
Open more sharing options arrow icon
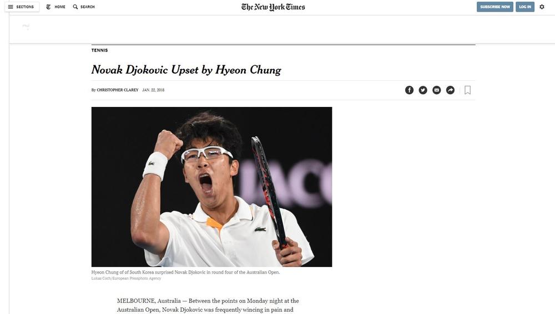point(450,90)
